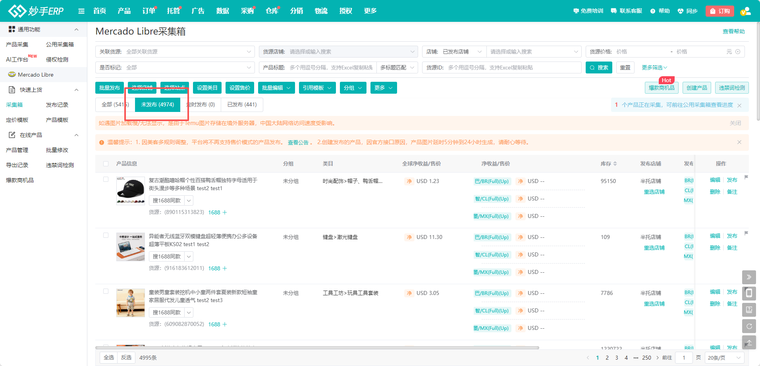Open 免费培训 free training
This screenshot has height=366, width=760.
point(588,11)
